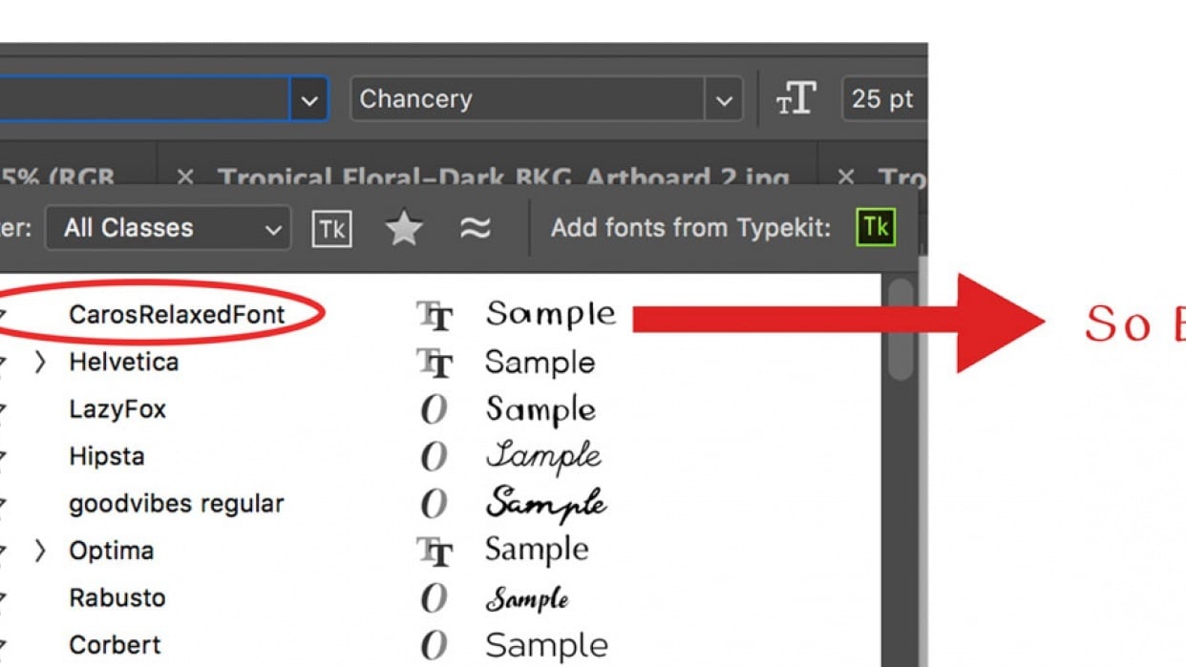Open the Chancery font style dropdown

[x=724, y=99]
